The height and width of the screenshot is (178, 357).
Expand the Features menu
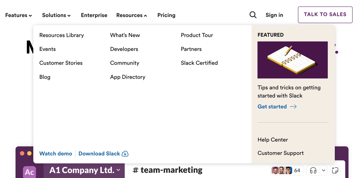point(18,15)
